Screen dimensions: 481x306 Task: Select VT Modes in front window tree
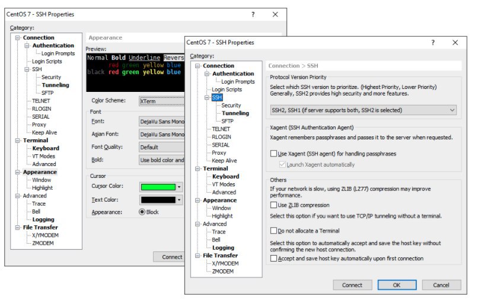(224, 184)
